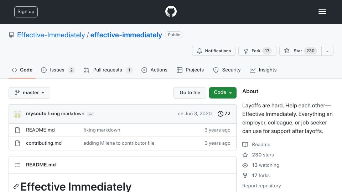Click the file icon beside README.md in file list
Viewport: 342px width, 192px height.
pyautogui.click(x=18, y=130)
